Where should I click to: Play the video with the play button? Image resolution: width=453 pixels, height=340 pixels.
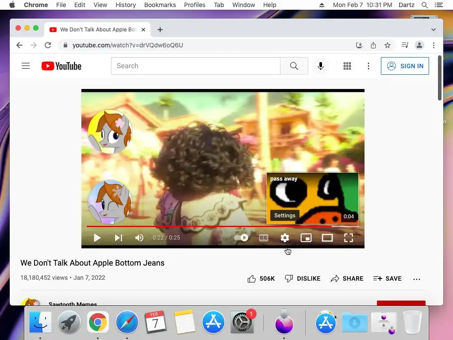(x=97, y=238)
